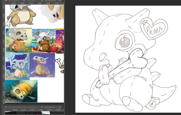This screenshot has height=115, width=181.
Task: Click the sleeping Cubone reference on teal background
Action: click(x=21, y=91)
